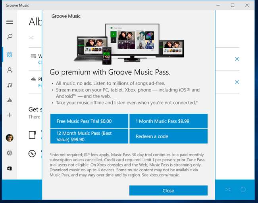Go to Artists via person icon
This screenshot has height=203, width=258.
point(10,70)
